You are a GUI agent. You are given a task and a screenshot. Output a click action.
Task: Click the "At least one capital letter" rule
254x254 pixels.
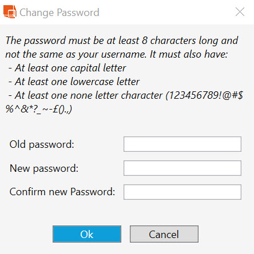67,68
